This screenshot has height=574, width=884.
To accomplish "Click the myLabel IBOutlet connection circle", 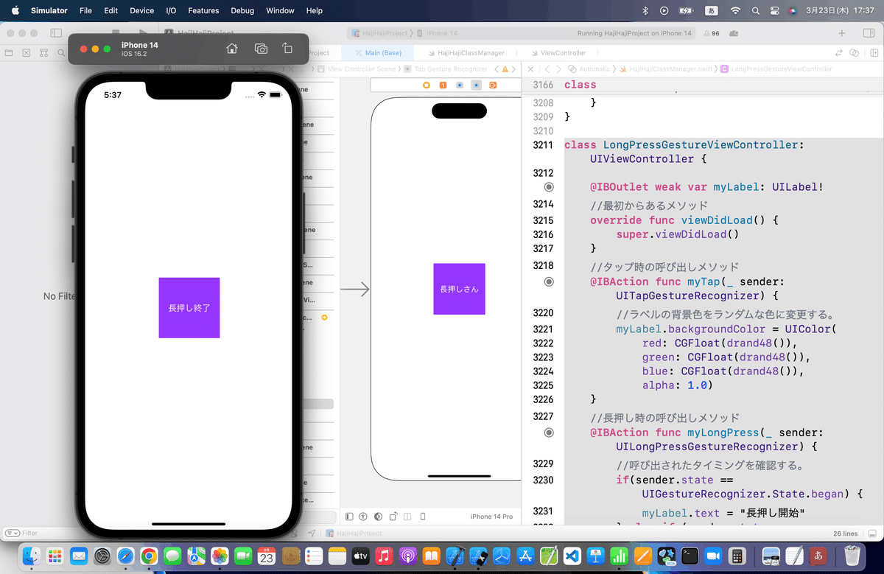I will [549, 187].
